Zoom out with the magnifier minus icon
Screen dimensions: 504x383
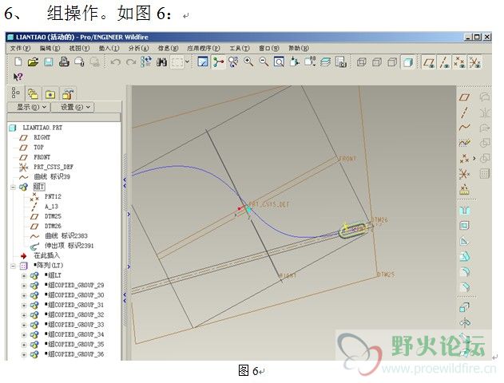(x=264, y=61)
